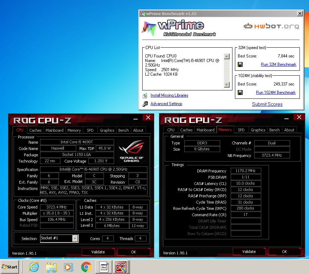Image resolution: width=309 pixels, height=274 pixels.
Task: Click Advanced Settings link
Action: (x=166, y=104)
